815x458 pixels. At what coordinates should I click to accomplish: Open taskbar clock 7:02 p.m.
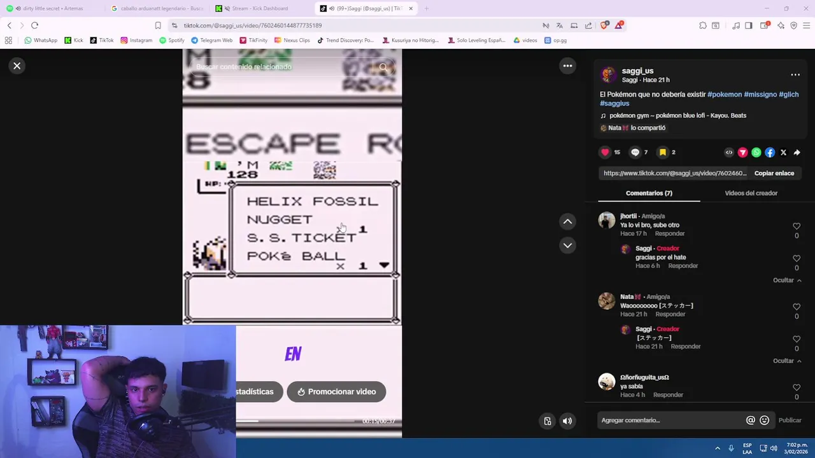click(797, 448)
